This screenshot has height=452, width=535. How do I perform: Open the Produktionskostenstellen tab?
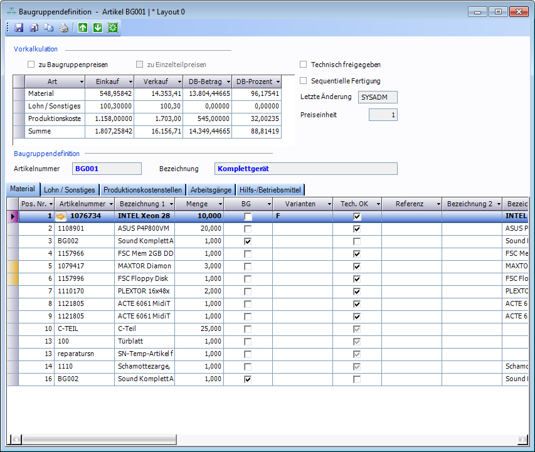point(142,190)
